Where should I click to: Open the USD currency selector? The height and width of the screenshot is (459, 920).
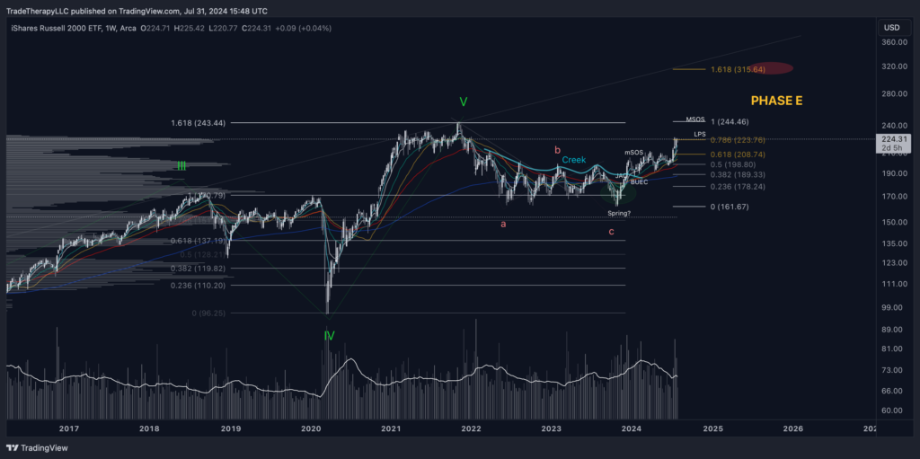point(891,27)
